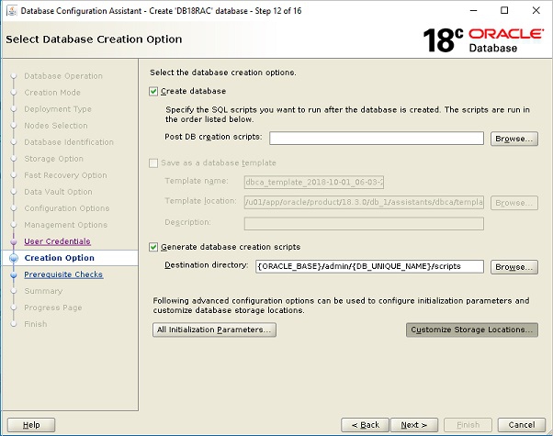553x436 pixels.
Task: Open All Initialization Parameters dialog
Action: (214, 330)
